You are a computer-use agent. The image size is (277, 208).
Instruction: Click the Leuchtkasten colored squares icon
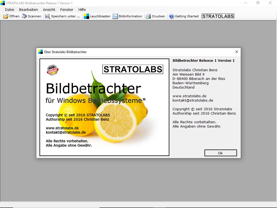86,16
